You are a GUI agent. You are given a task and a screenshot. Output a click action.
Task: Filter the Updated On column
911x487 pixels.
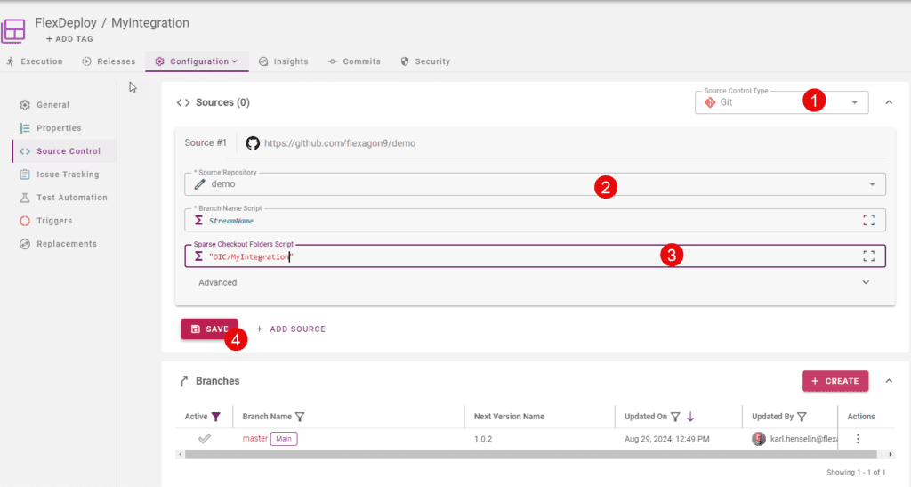coord(675,417)
